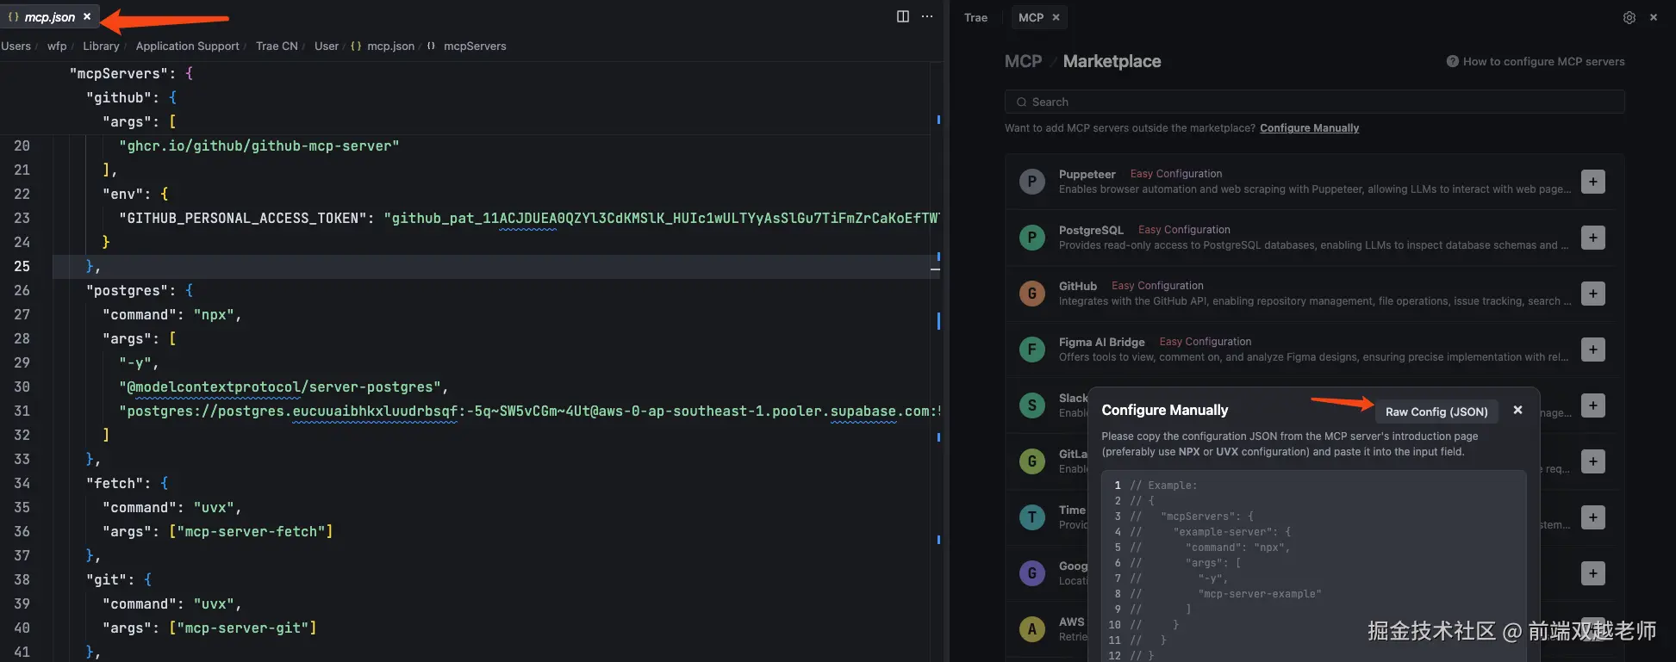Click the Users breadcrumb

16,46
